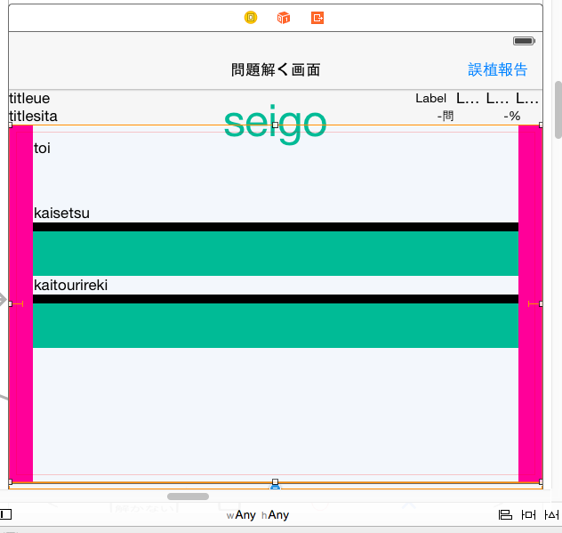The image size is (562, 533).
Task: Select the -問 label
Action: [446, 116]
